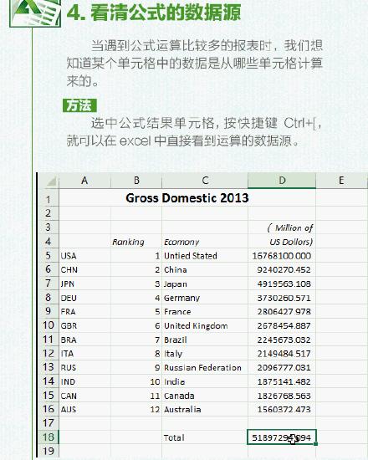Click cell containing 'USA'
This screenshot has width=368, height=460.
[x=84, y=256]
